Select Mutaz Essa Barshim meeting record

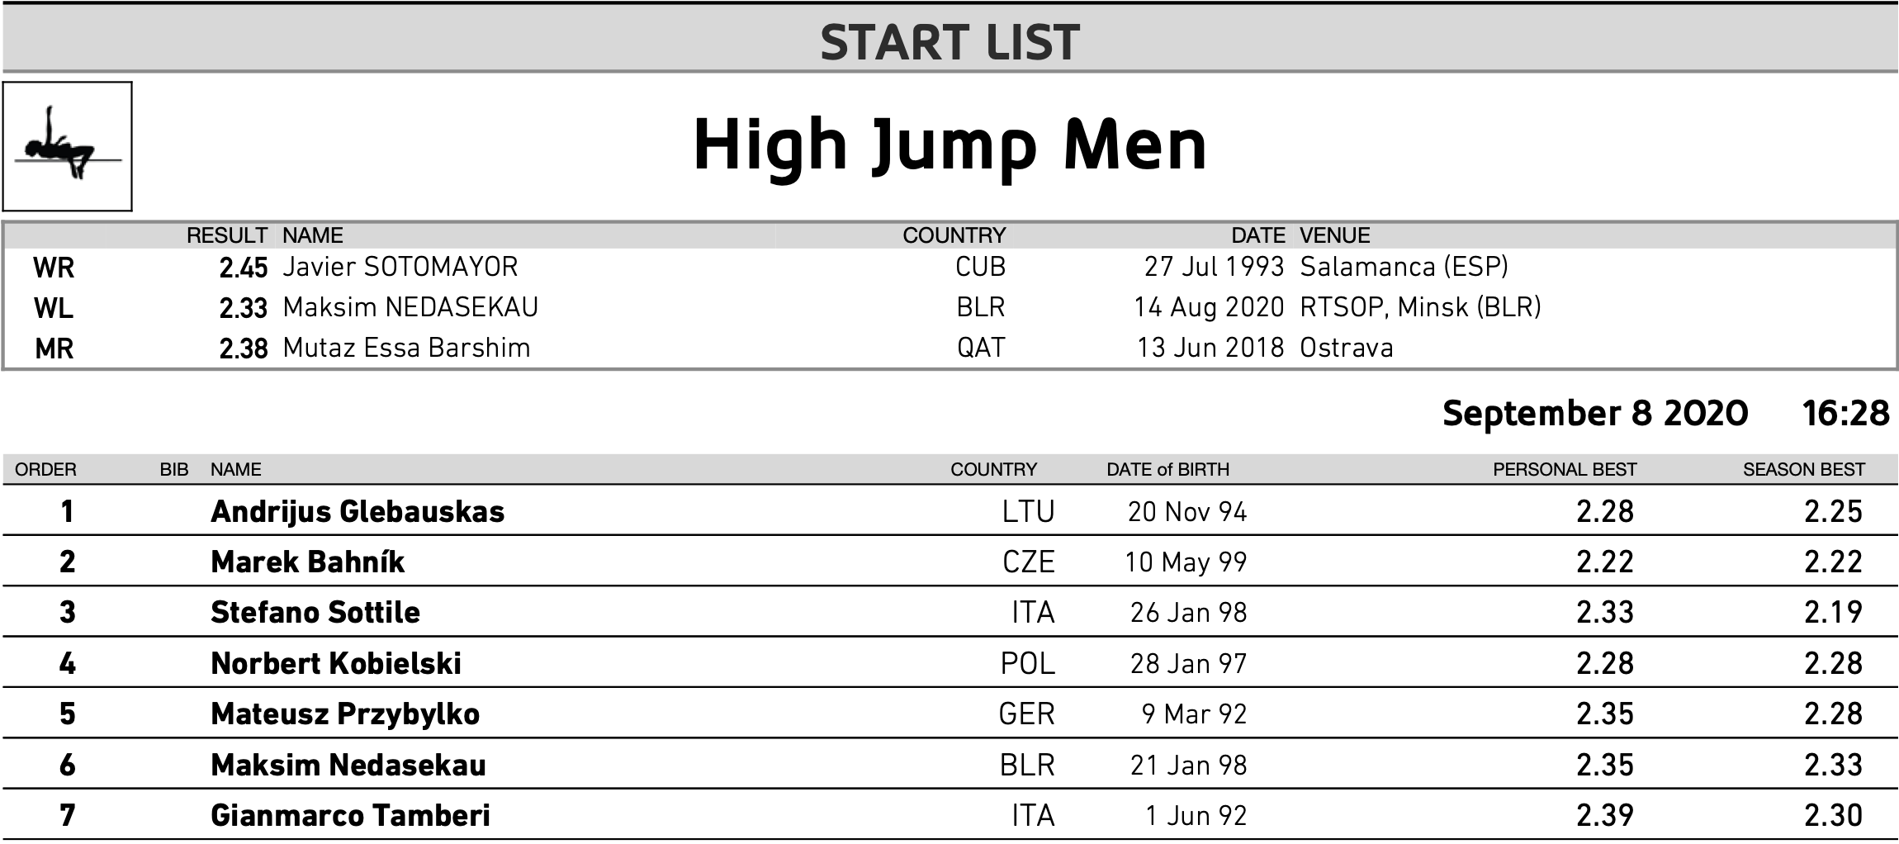pyautogui.click(x=406, y=348)
